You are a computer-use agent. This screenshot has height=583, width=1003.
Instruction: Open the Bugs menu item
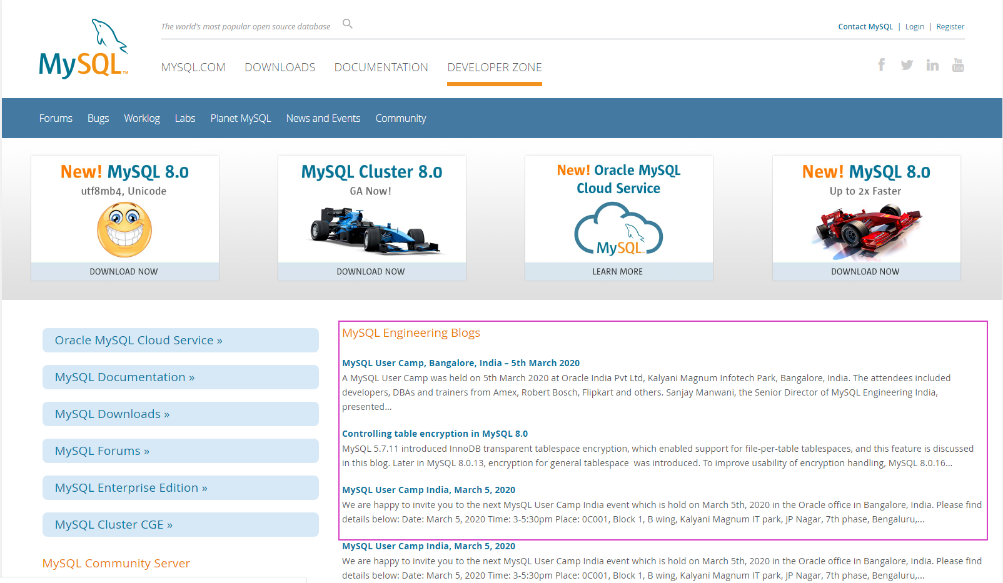coord(98,118)
